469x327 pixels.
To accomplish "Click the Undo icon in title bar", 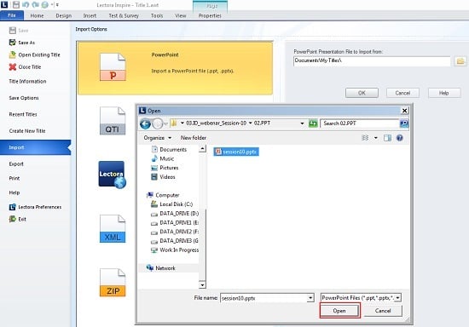I will point(26,4).
